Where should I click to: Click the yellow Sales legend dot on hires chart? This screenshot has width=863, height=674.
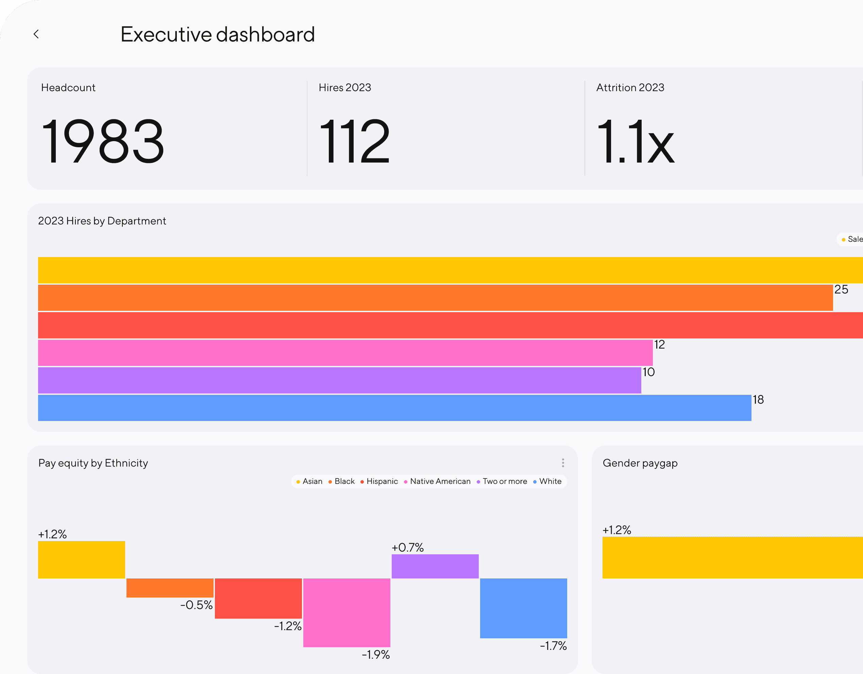pyautogui.click(x=844, y=239)
